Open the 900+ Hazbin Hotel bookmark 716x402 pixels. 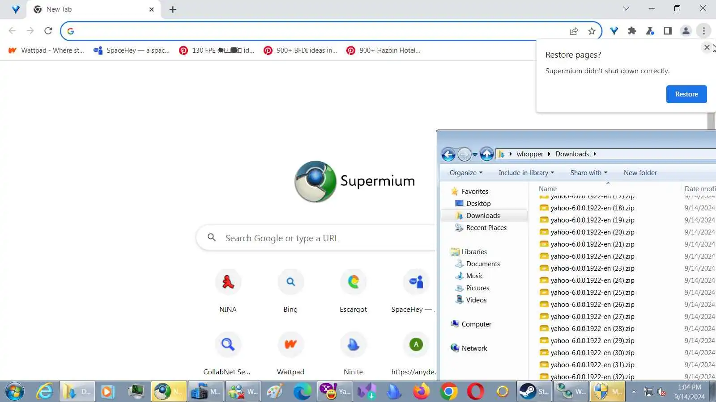(x=384, y=50)
